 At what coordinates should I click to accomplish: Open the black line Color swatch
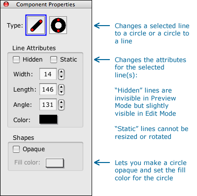coord(48,119)
